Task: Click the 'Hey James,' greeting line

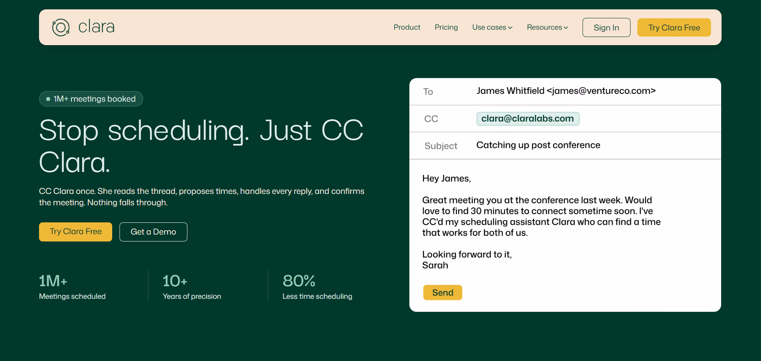Action: 446,178
